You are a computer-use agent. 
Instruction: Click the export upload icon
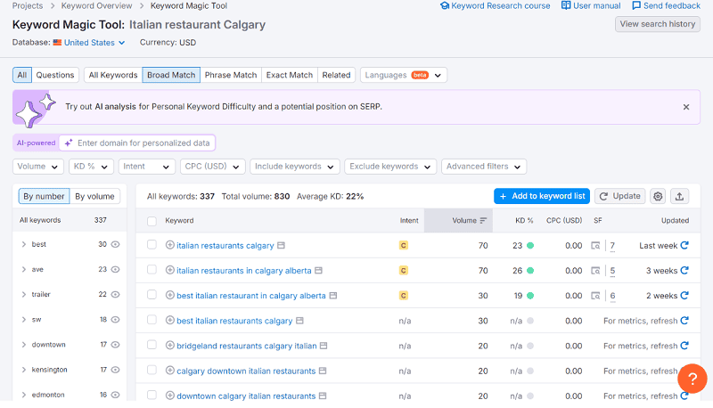(679, 196)
